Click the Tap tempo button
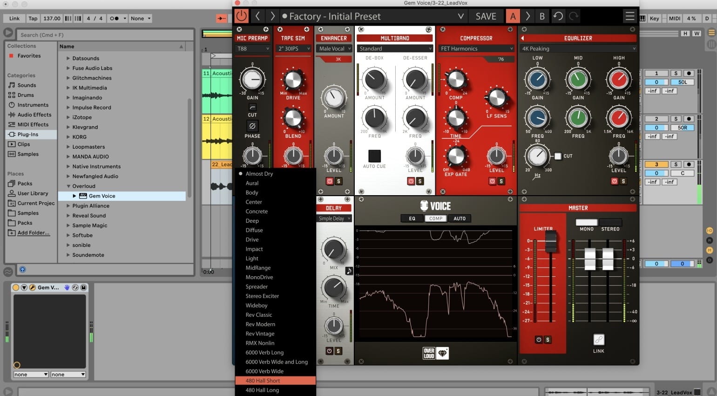 pyautogui.click(x=33, y=19)
